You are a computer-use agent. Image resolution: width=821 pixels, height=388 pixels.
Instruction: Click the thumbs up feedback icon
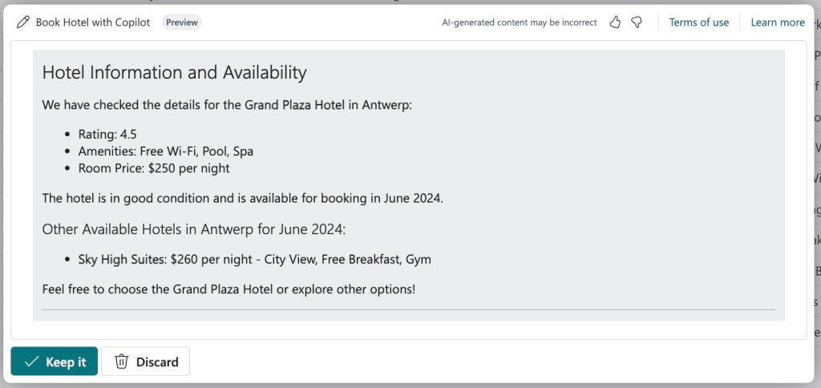tap(615, 22)
